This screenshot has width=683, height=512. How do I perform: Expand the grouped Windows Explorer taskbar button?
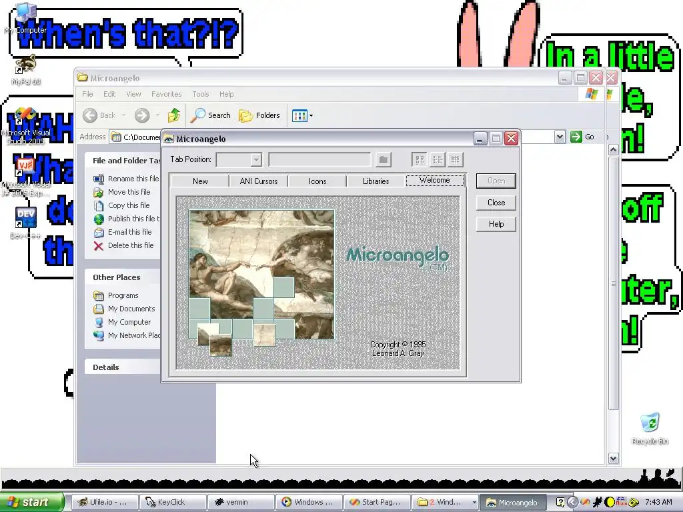tap(445, 502)
